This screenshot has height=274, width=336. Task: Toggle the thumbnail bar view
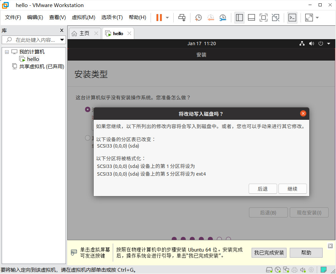(251, 18)
